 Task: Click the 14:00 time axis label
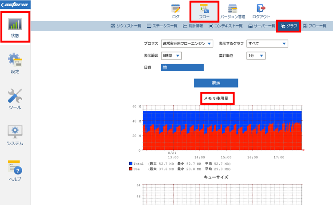point(200,157)
